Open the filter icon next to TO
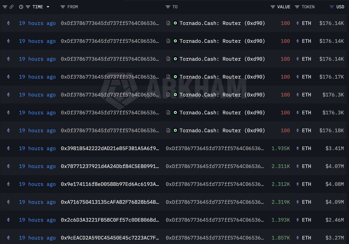This screenshot has height=244, width=349. coord(168,7)
